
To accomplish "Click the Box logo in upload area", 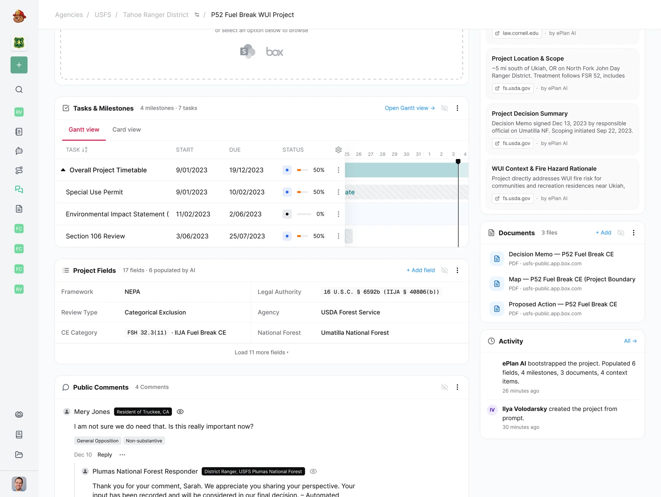I will click(275, 52).
